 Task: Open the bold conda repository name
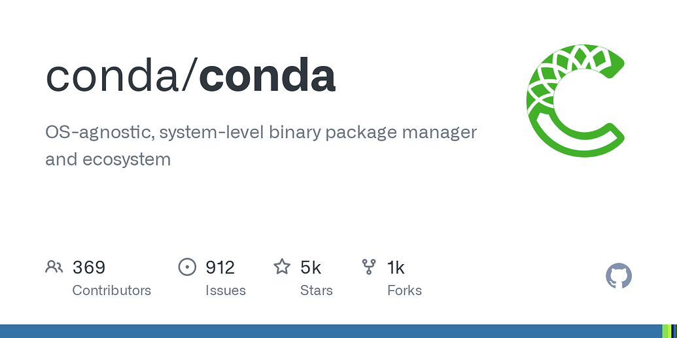(x=267, y=76)
